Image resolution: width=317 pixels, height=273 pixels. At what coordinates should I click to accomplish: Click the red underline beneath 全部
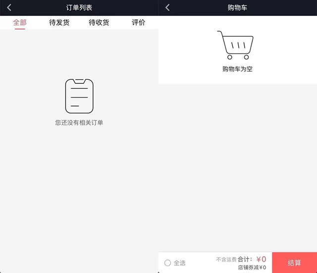pyautogui.click(x=20, y=29)
